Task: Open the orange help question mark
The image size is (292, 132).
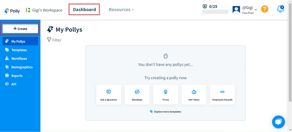Action: click(x=265, y=9)
